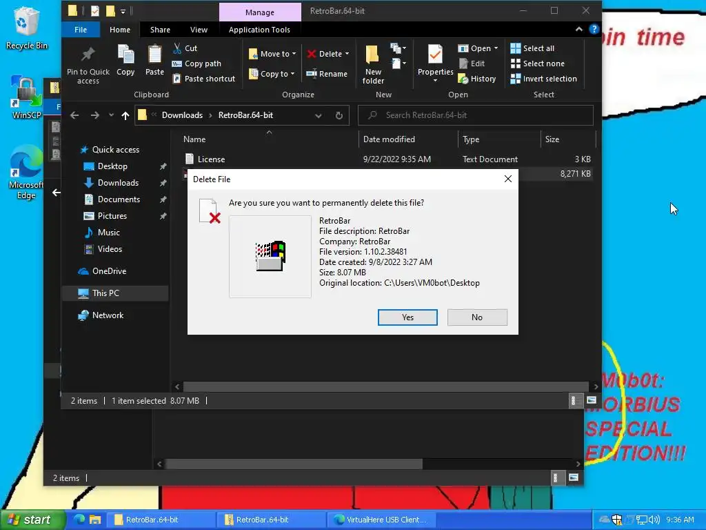Open VirtualHere USB Client from taskbar
706x530 pixels.
coord(381,520)
